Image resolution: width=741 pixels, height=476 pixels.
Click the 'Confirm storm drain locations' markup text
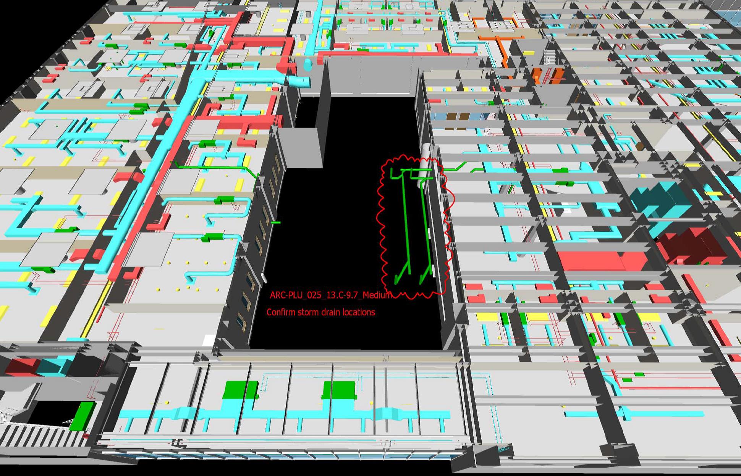tap(320, 312)
